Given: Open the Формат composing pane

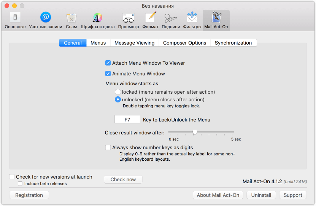Looking at the screenshot, I should pos(150,21).
